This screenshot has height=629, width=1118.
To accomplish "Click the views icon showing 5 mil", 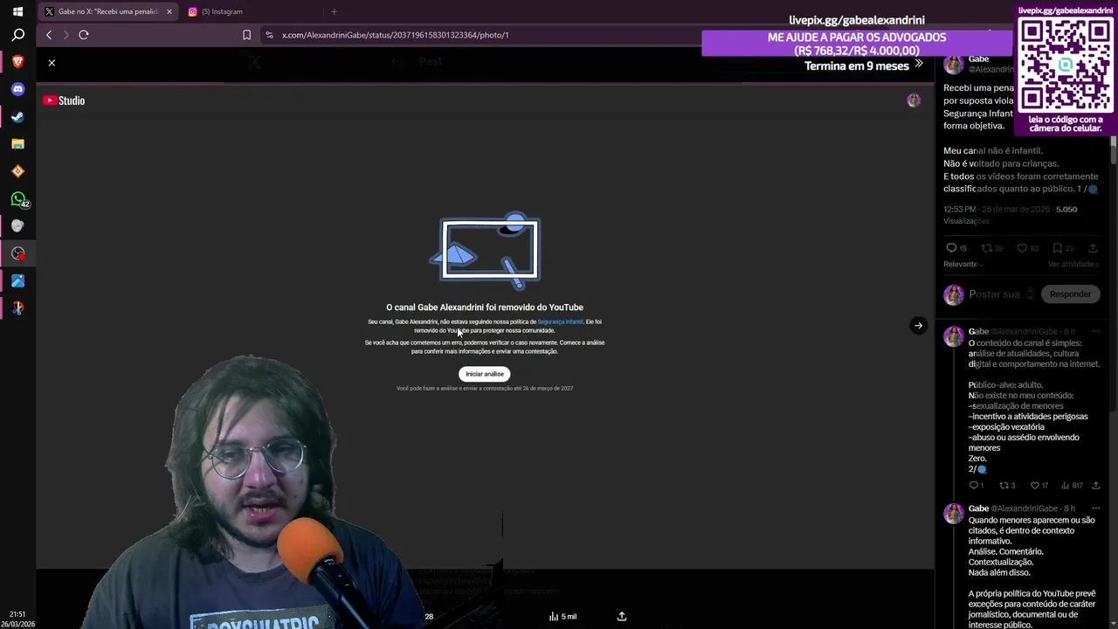I will 562,617.
